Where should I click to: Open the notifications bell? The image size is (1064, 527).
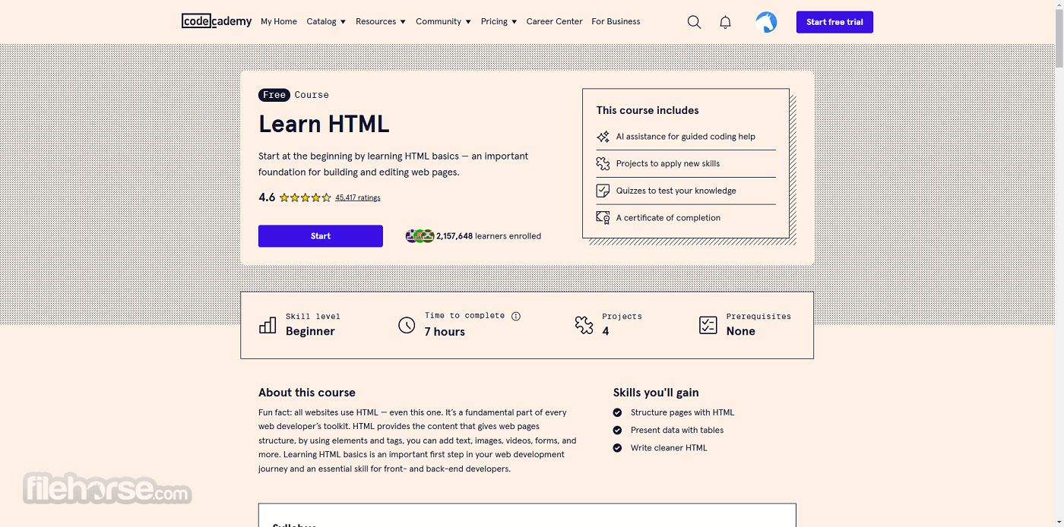tap(725, 22)
